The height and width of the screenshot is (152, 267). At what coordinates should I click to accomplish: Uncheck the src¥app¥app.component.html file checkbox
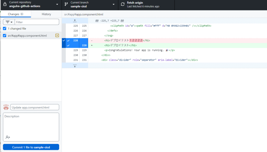click(5, 36)
